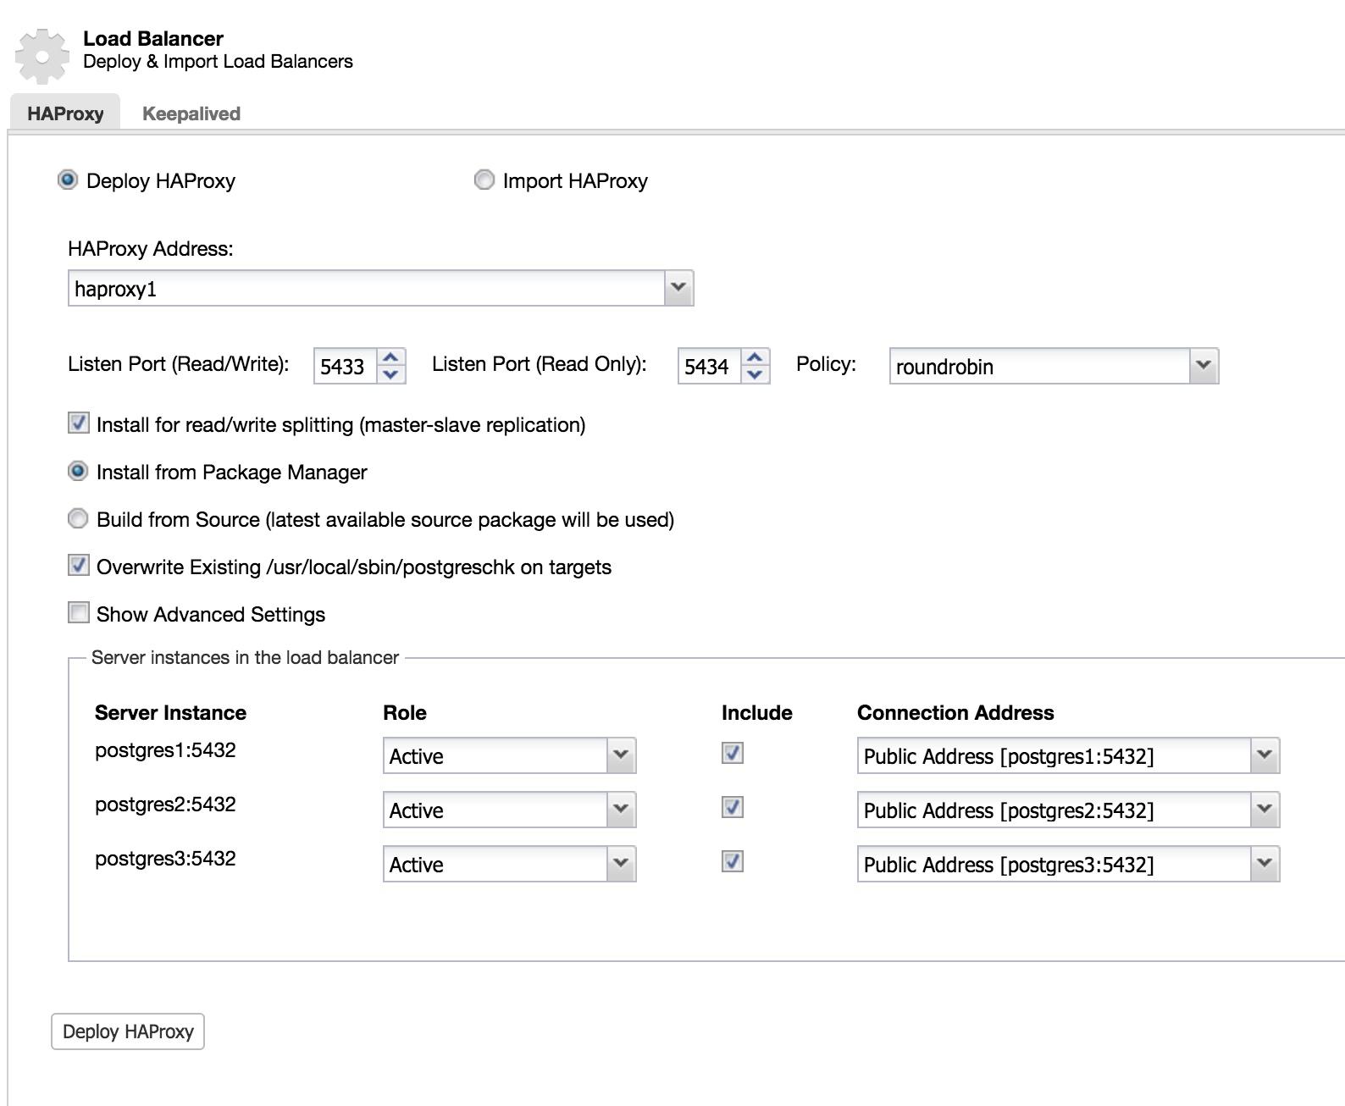Click the Include column header
The width and height of the screenshot is (1345, 1106).
coord(757,713)
